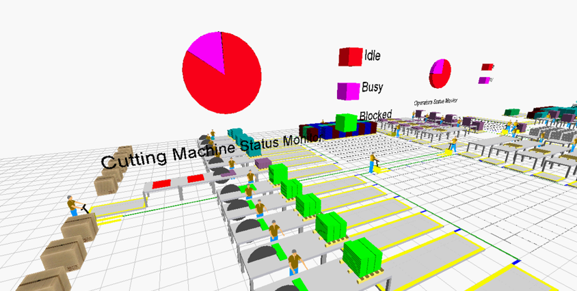
Task: Click the 'Busy' legend text
Action: tap(373, 87)
